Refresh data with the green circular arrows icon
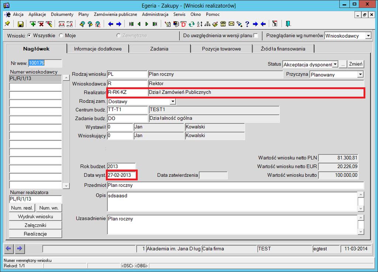Viewport: 378px width, 272px height. tap(192, 24)
